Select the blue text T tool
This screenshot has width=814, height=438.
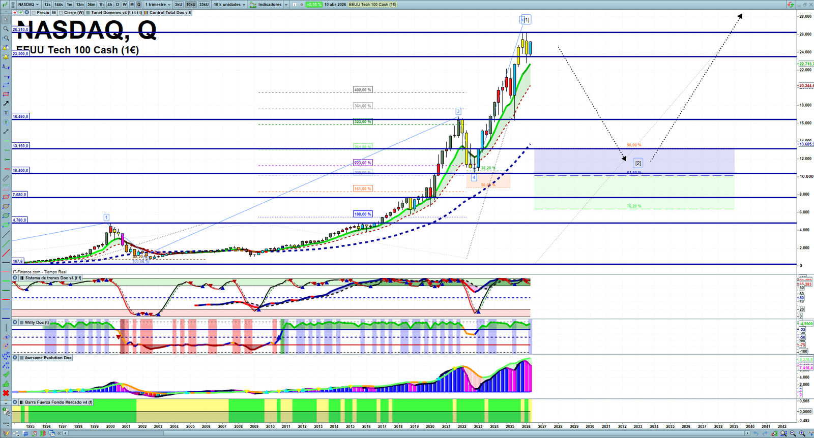click(x=6, y=113)
